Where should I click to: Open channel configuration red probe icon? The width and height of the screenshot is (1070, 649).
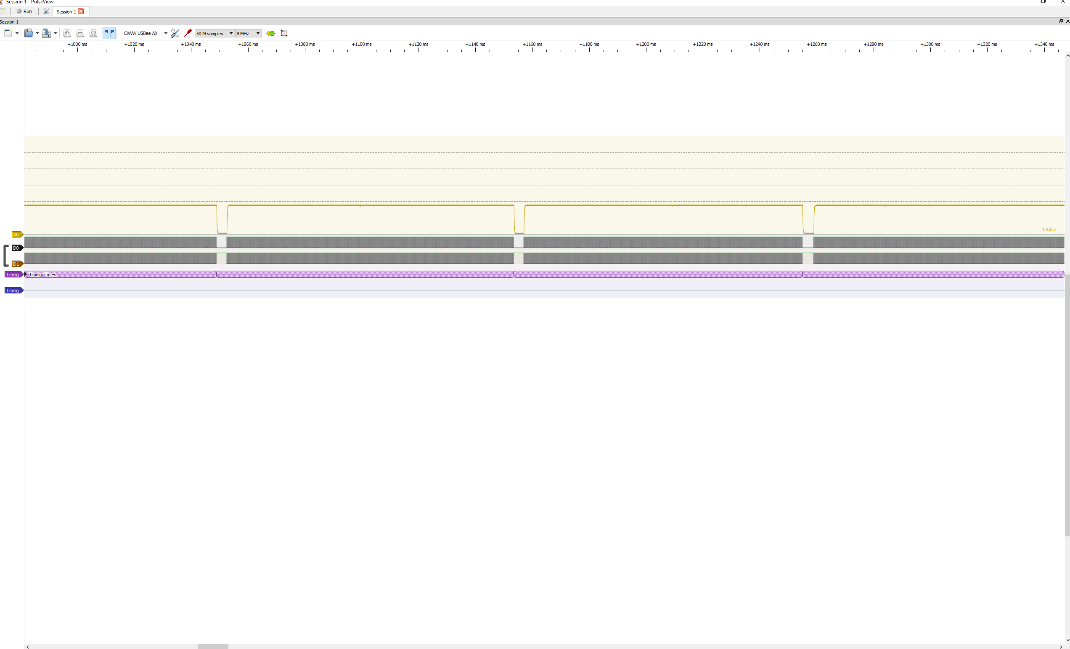point(188,33)
